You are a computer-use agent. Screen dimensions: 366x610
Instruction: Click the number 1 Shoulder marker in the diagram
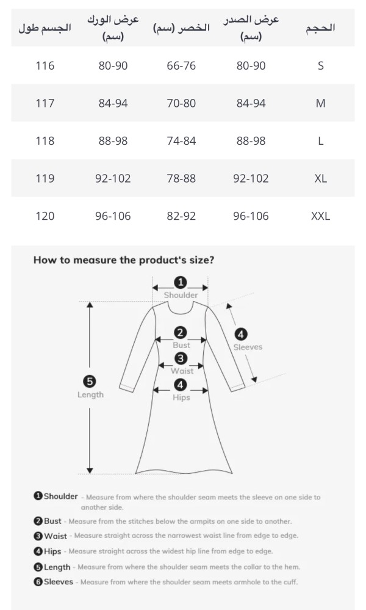(181, 282)
